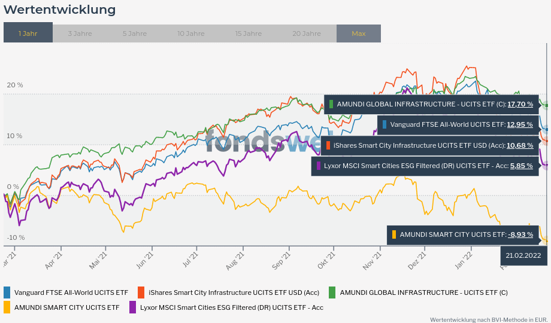Viewport: 551px width, 323px height.
Task: Open the 20 Jahre time range
Action: tap(307, 33)
